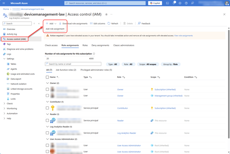Choose Add role assignment menu entry
The width and height of the screenshot is (230, 154).
[55, 29]
